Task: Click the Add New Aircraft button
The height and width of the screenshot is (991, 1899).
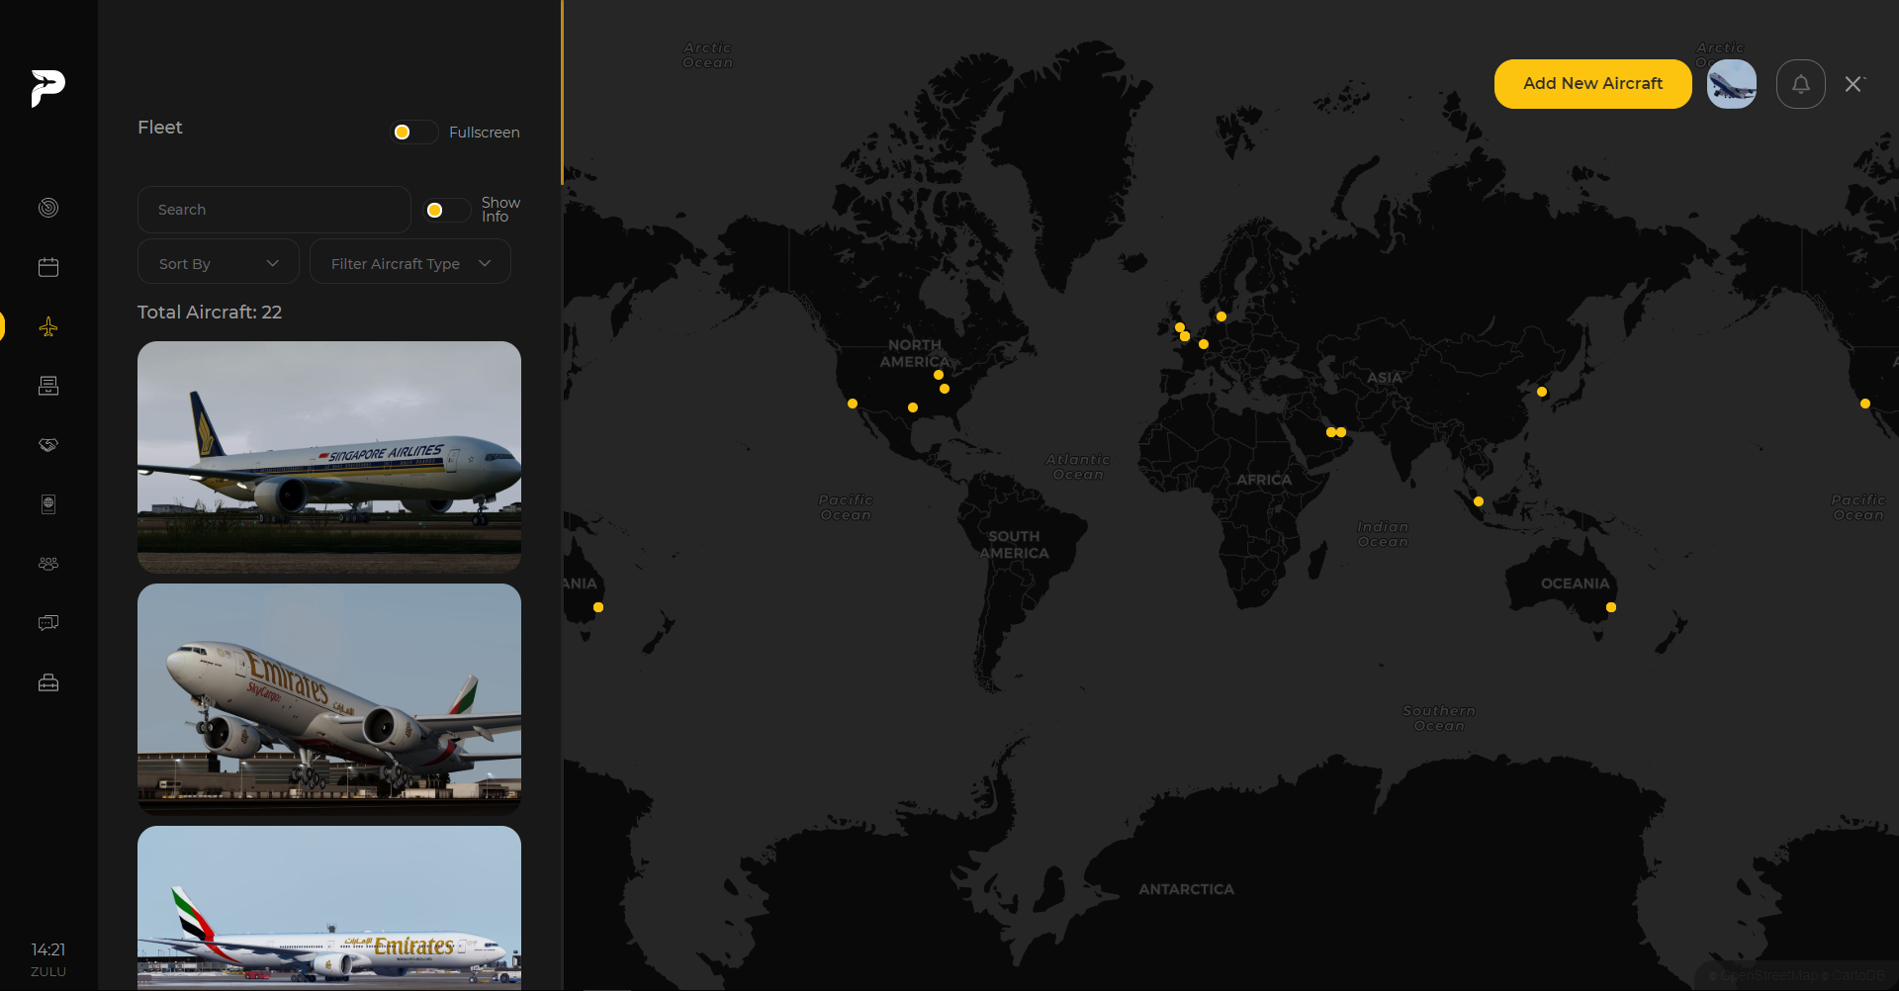Action: (x=1593, y=84)
